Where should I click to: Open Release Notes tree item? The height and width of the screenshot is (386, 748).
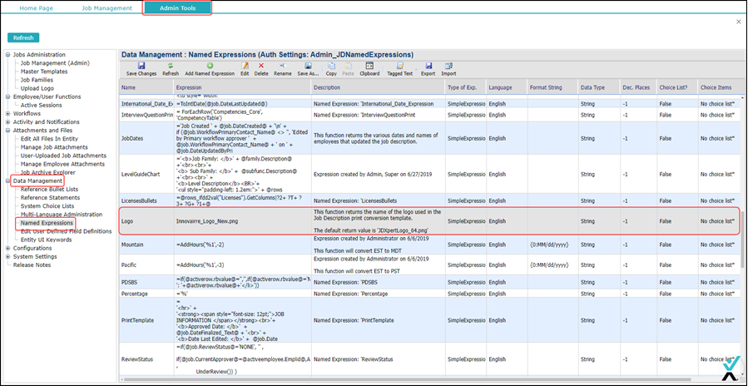32,265
